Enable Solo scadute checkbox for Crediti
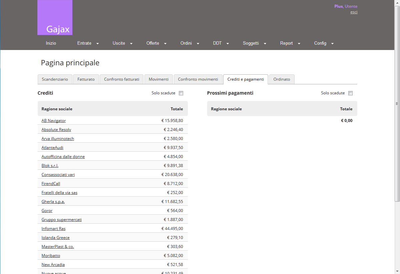The height and width of the screenshot is (274, 400). click(181, 93)
